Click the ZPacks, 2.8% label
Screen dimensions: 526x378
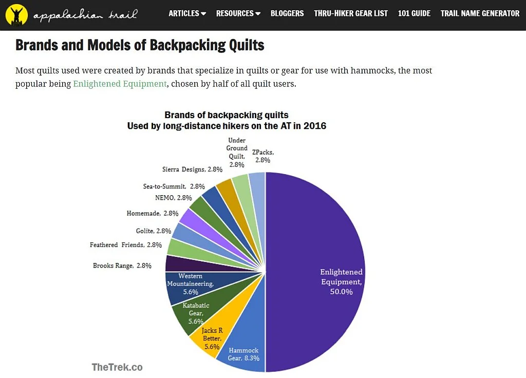(263, 156)
